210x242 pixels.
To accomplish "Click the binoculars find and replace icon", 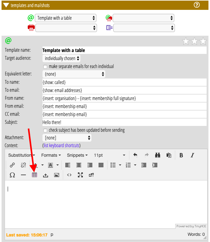I will click(x=158, y=155).
